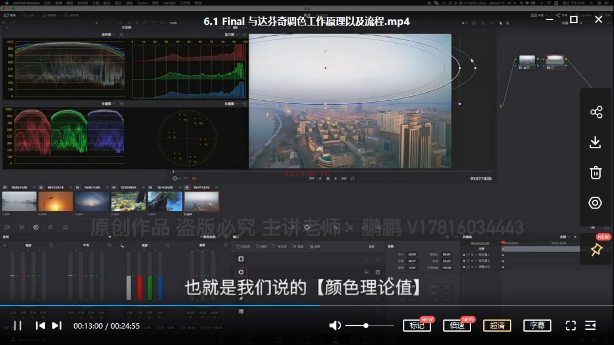Viewport: 614px width, 345px height.
Task: Click the red gain bar slider
Action: tap(140, 287)
